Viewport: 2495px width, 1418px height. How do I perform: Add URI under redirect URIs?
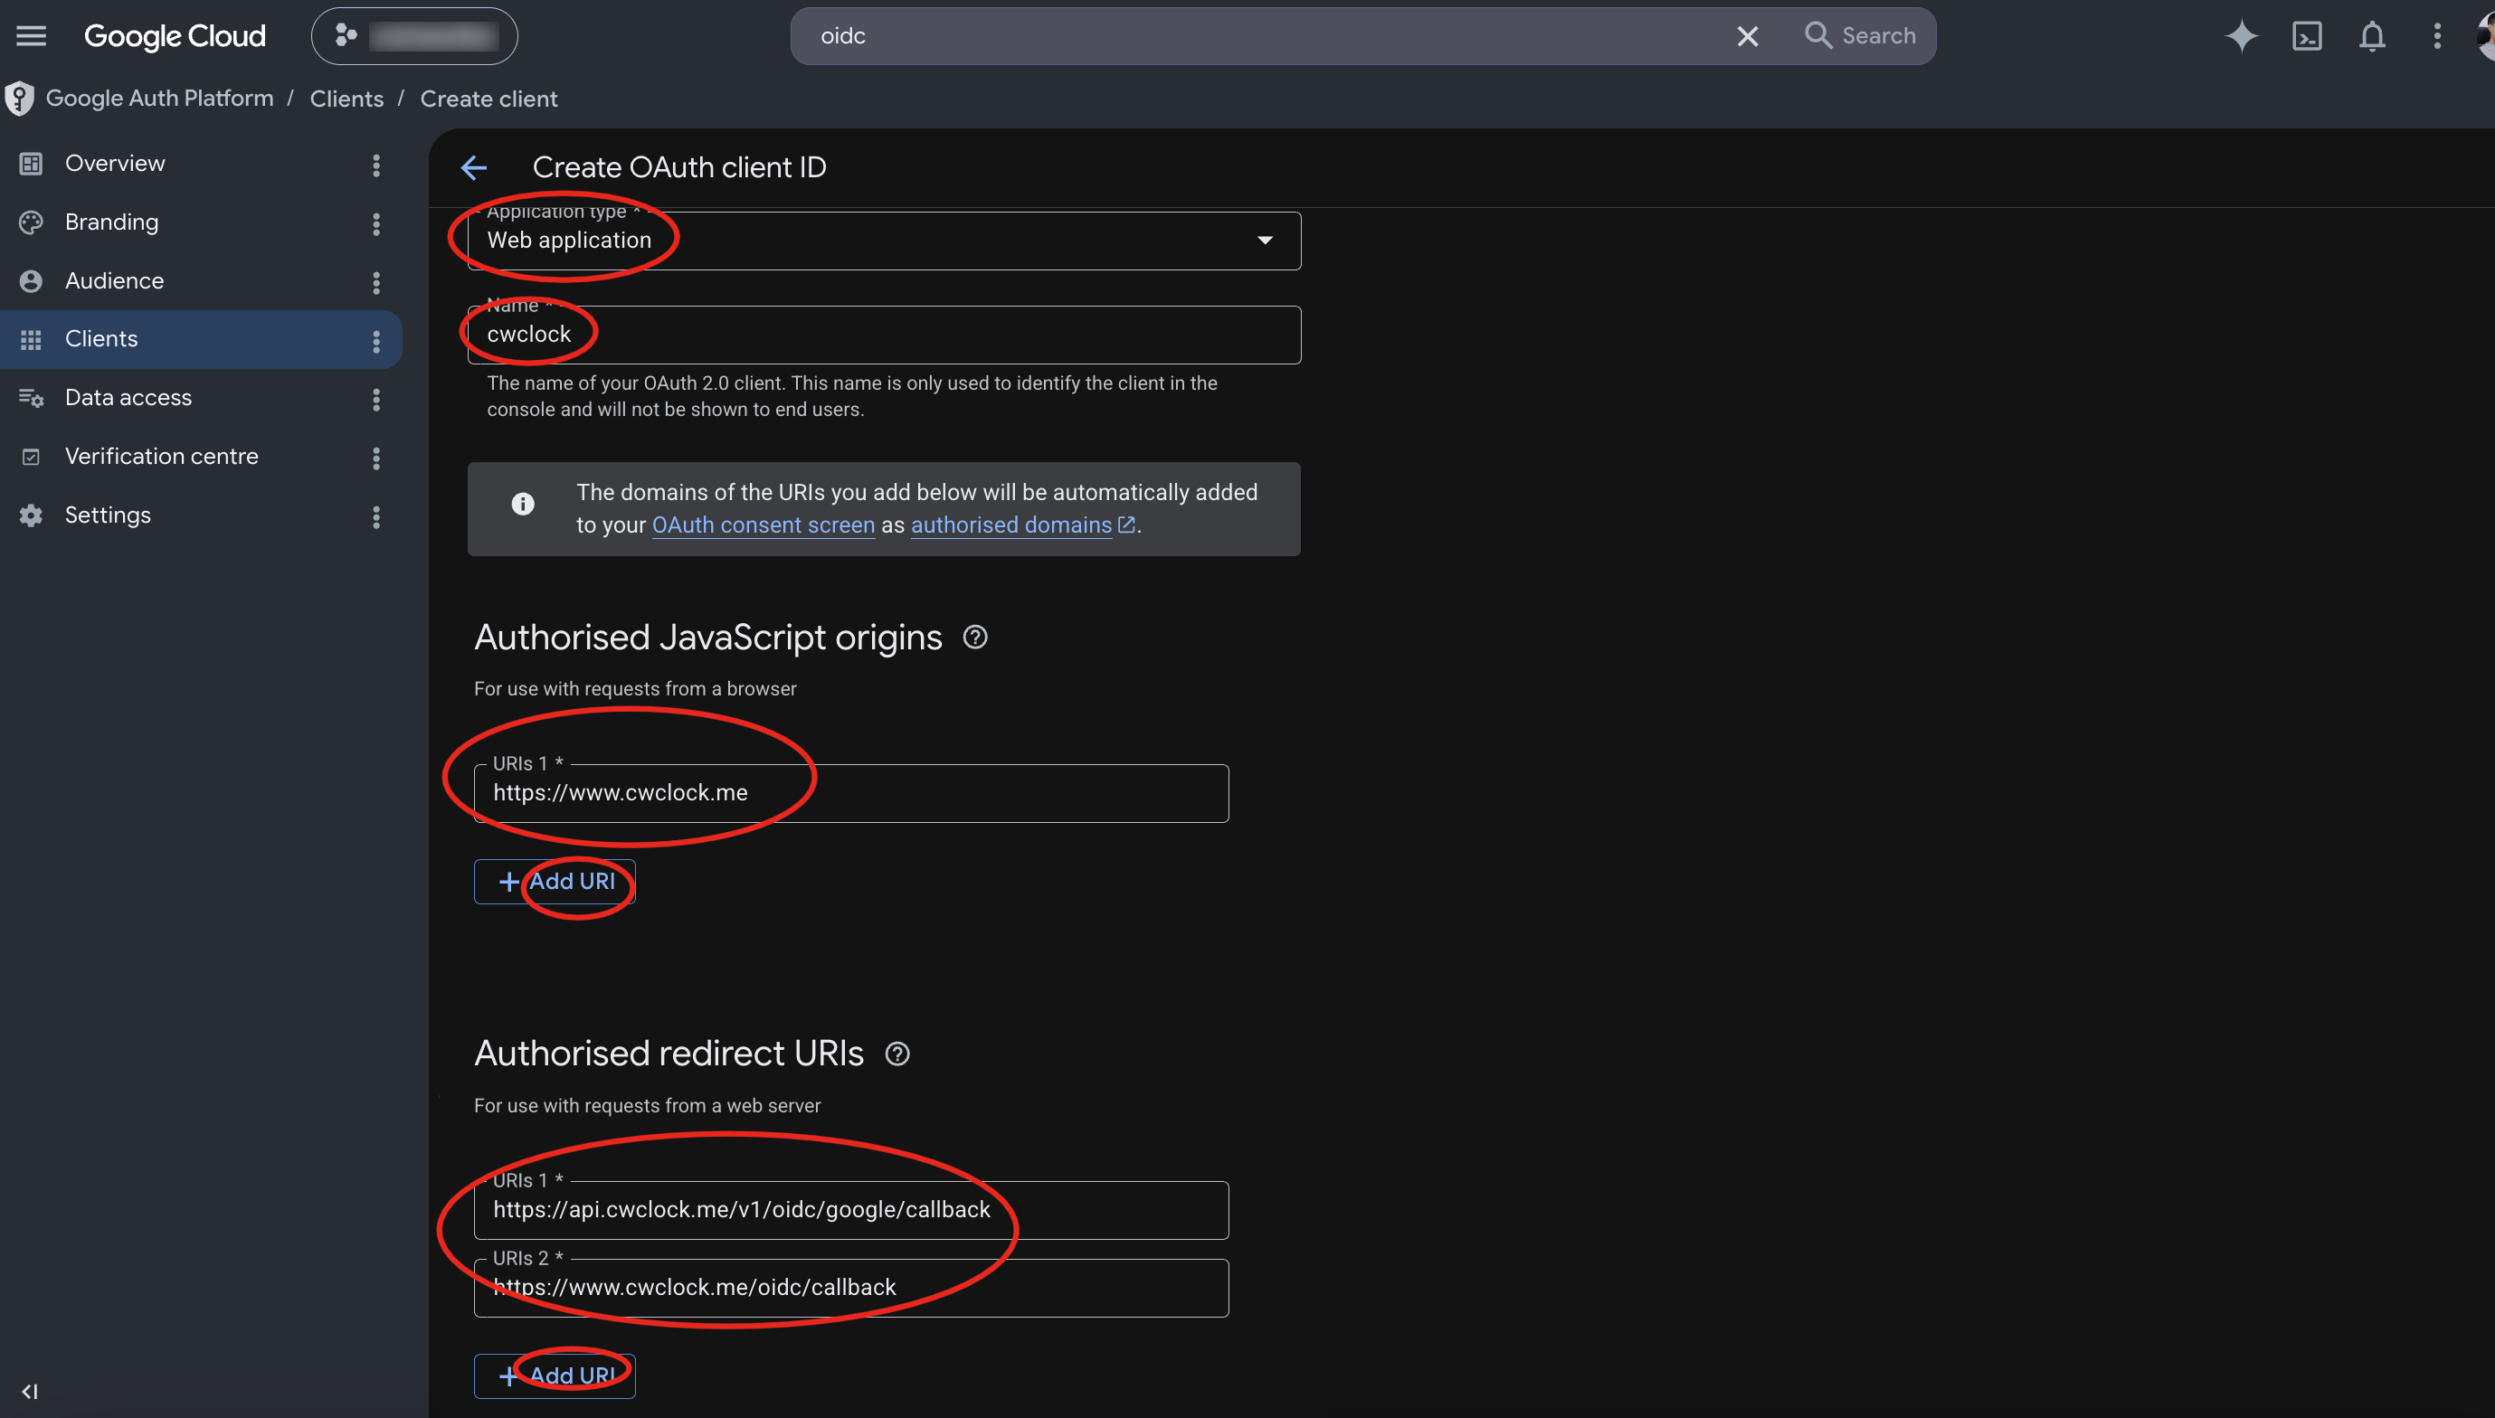[555, 1376]
